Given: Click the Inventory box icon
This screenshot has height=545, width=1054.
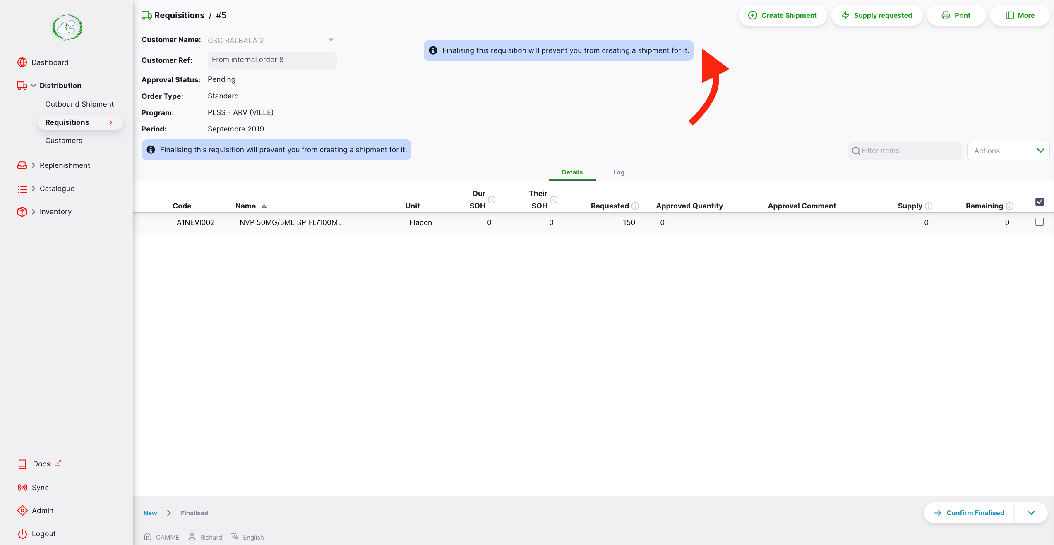Looking at the screenshot, I should coord(22,211).
